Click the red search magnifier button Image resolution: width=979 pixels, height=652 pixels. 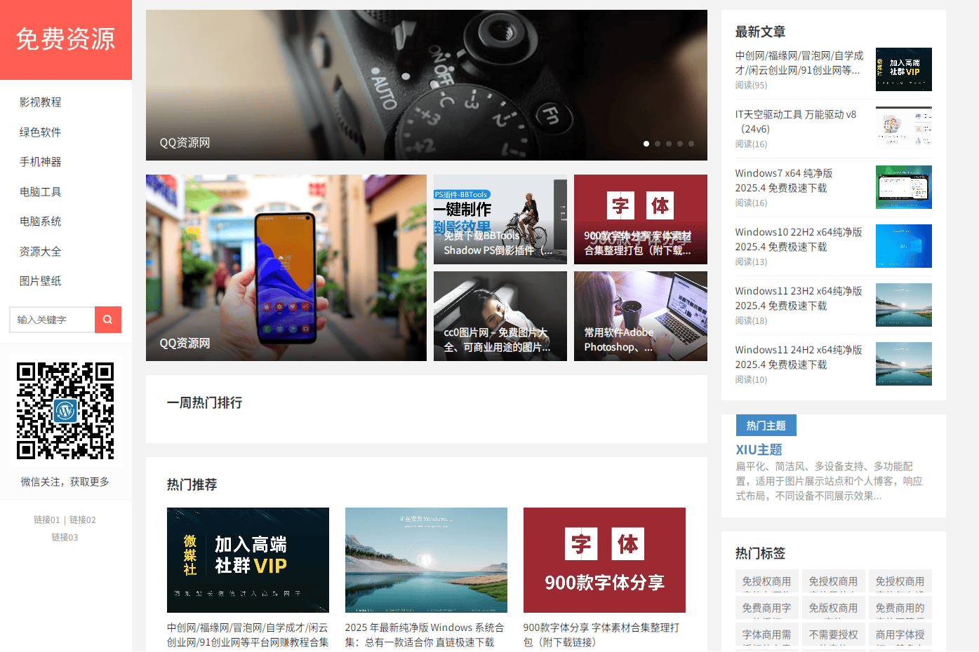pos(107,320)
